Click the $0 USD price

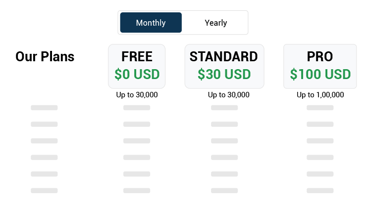[x=137, y=74]
